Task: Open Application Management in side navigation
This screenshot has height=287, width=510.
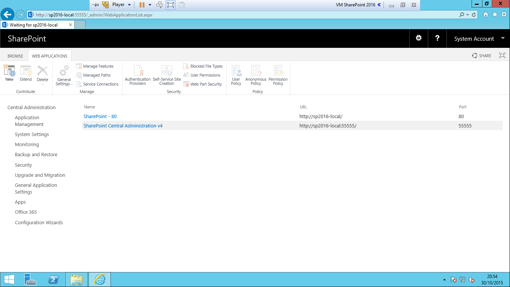Action: point(29,121)
